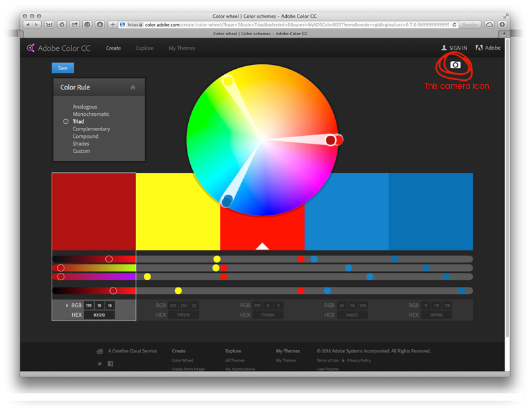Select the Complementary color rule
530x412 pixels.
tap(91, 129)
